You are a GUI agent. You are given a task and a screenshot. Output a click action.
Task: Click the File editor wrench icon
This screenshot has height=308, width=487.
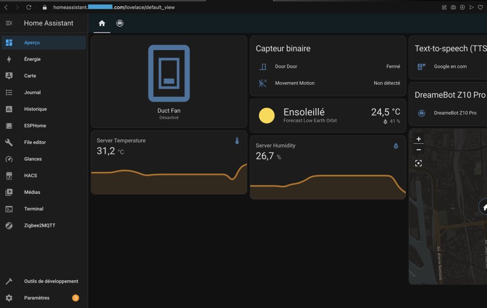click(x=9, y=142)
